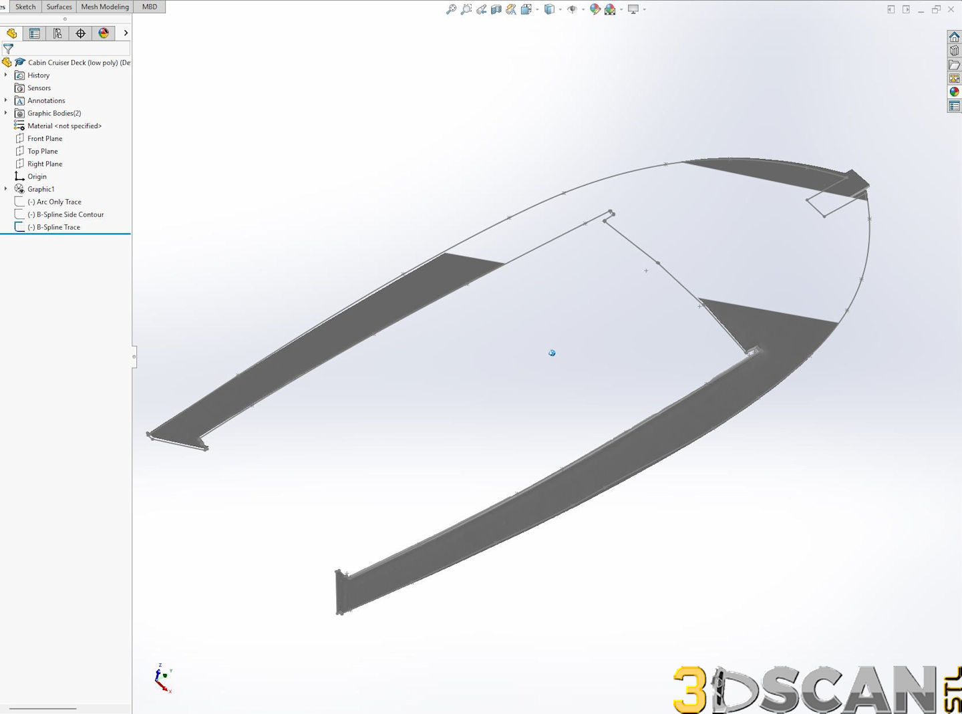The width and height of the screenshot is (962, 714).
Task: Open the Section View tool
Action: pyautogui.click(x=496, y=9)
